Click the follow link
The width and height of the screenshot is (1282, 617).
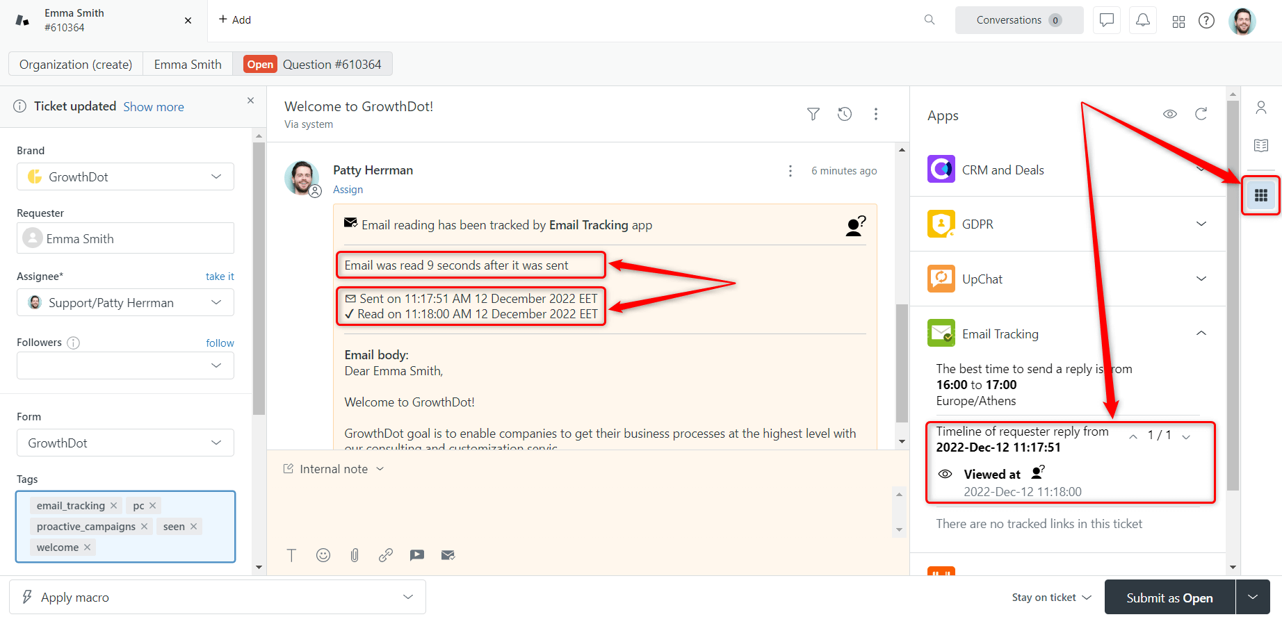(220, 343)
